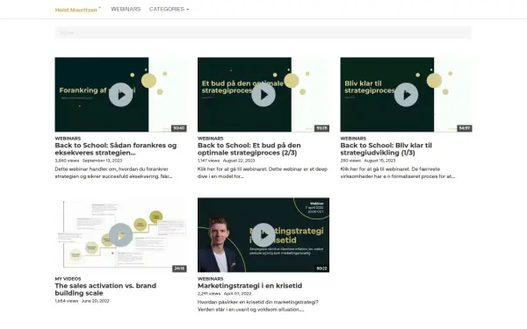This screenshot has height=329, width=527.
Task: Click WEBINARS label above Marketingstrategi title
Action: pyautogui.click(x=211, y=279)
